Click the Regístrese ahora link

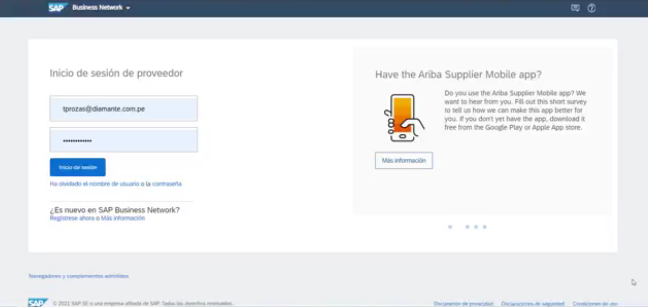pyautogui.click(x=72, y=218)
